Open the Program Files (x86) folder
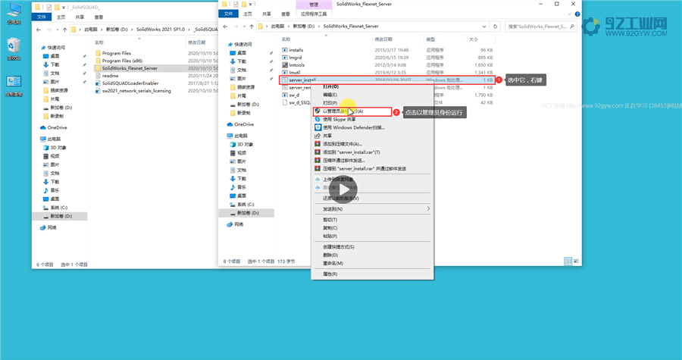 tap(122, 61)
